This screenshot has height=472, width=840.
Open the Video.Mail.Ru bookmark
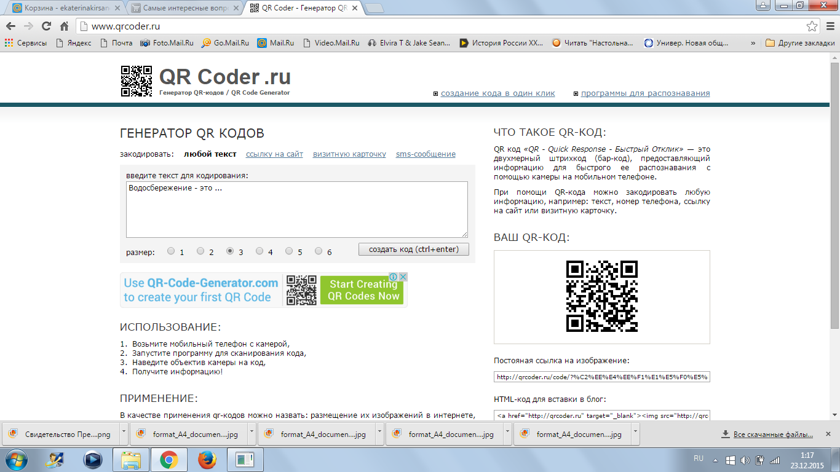click(x=331, y=43)
